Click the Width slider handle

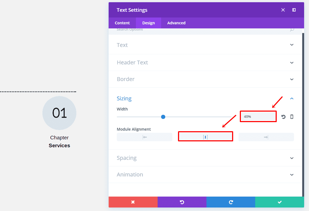pos(163,117)
